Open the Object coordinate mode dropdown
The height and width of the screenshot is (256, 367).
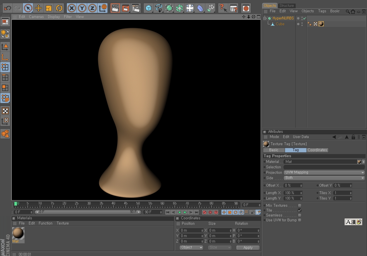click(x=192, y=248)
